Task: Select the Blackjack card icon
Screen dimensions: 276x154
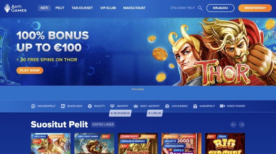Action: point(63,106)
